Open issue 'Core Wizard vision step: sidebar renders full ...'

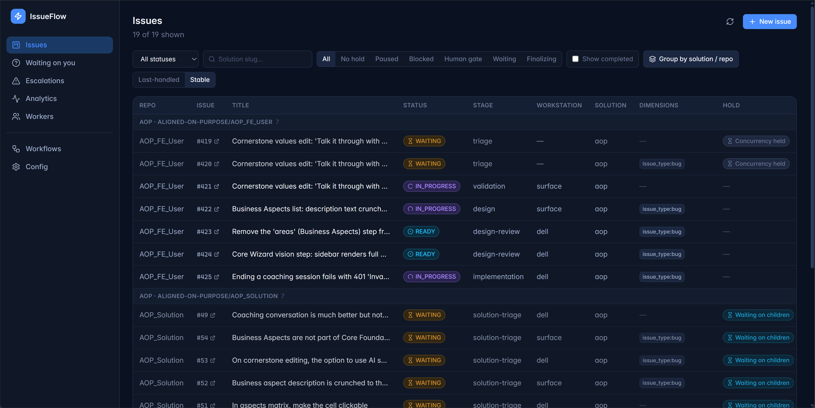[x=309, y=254]
